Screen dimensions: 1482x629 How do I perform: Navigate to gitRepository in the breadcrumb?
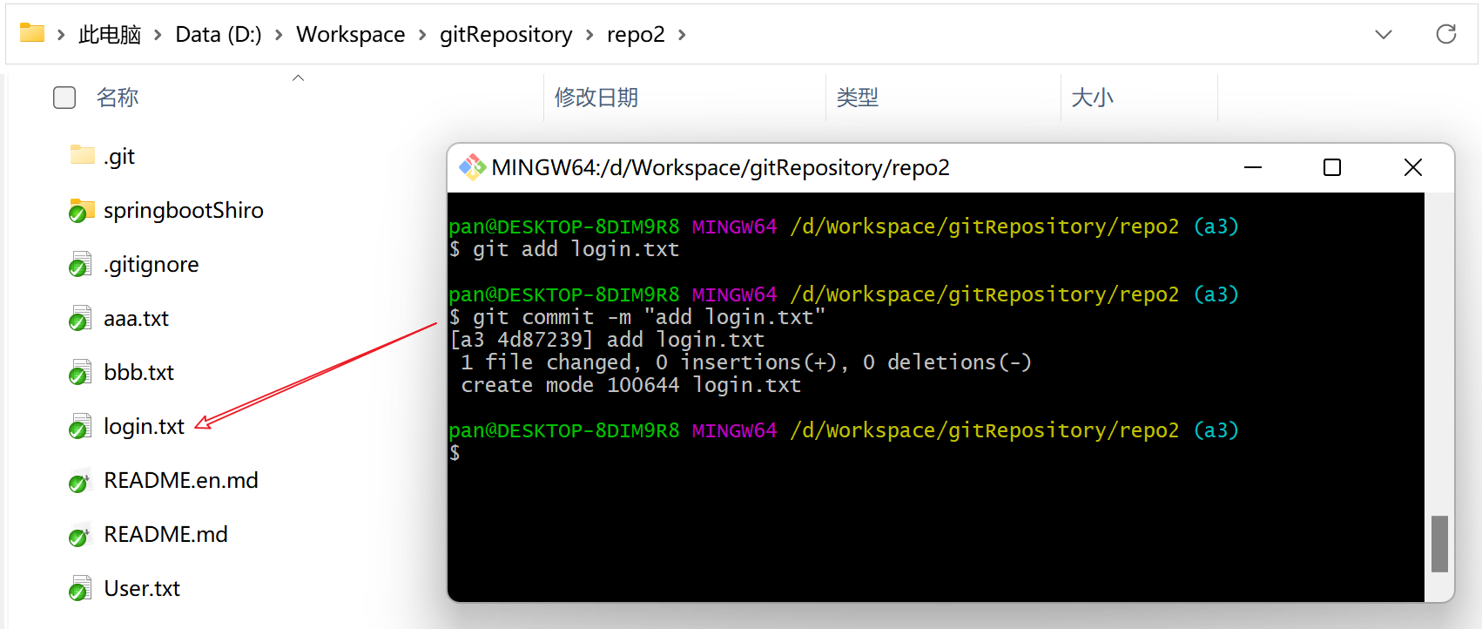(x=505, y=35)
